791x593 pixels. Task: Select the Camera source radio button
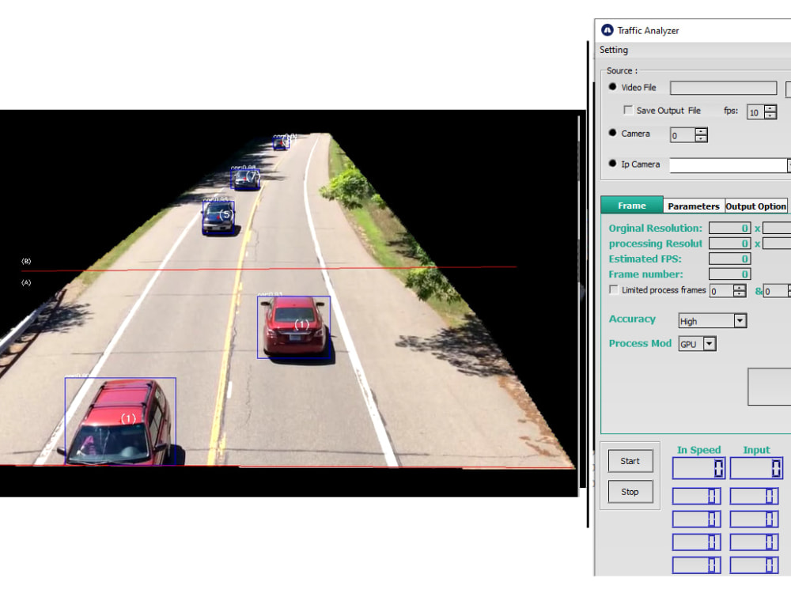click(x=613, y=133)
